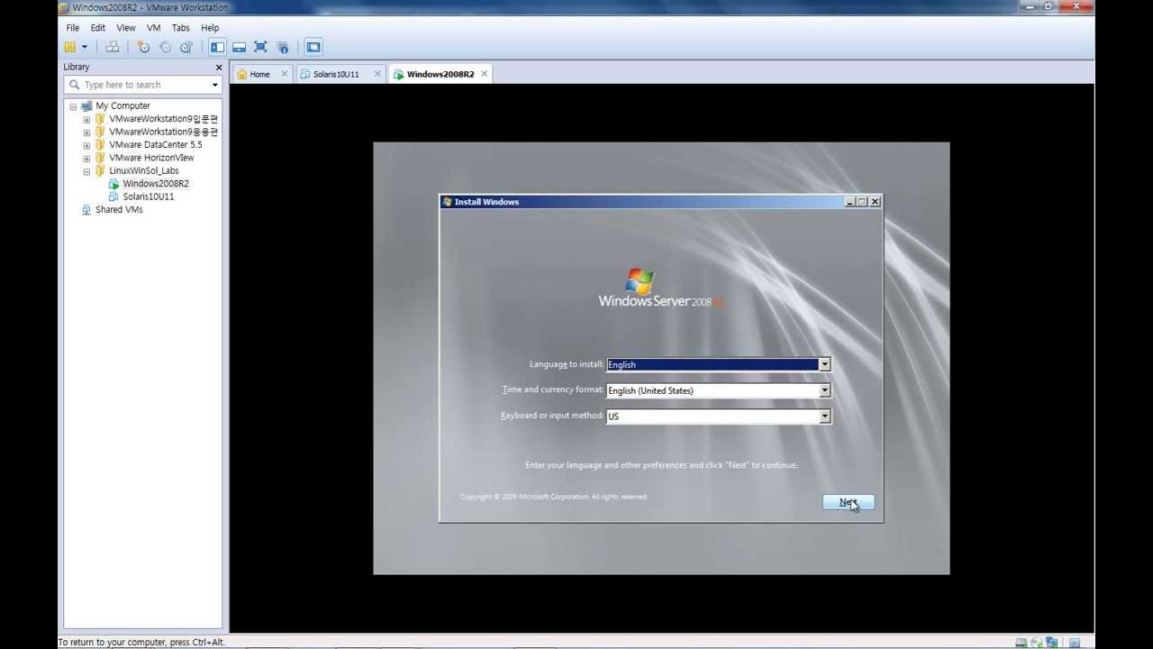Click the hard disk status bar icon
This screenshot has width=1153, height=649.
[1021, 643]
